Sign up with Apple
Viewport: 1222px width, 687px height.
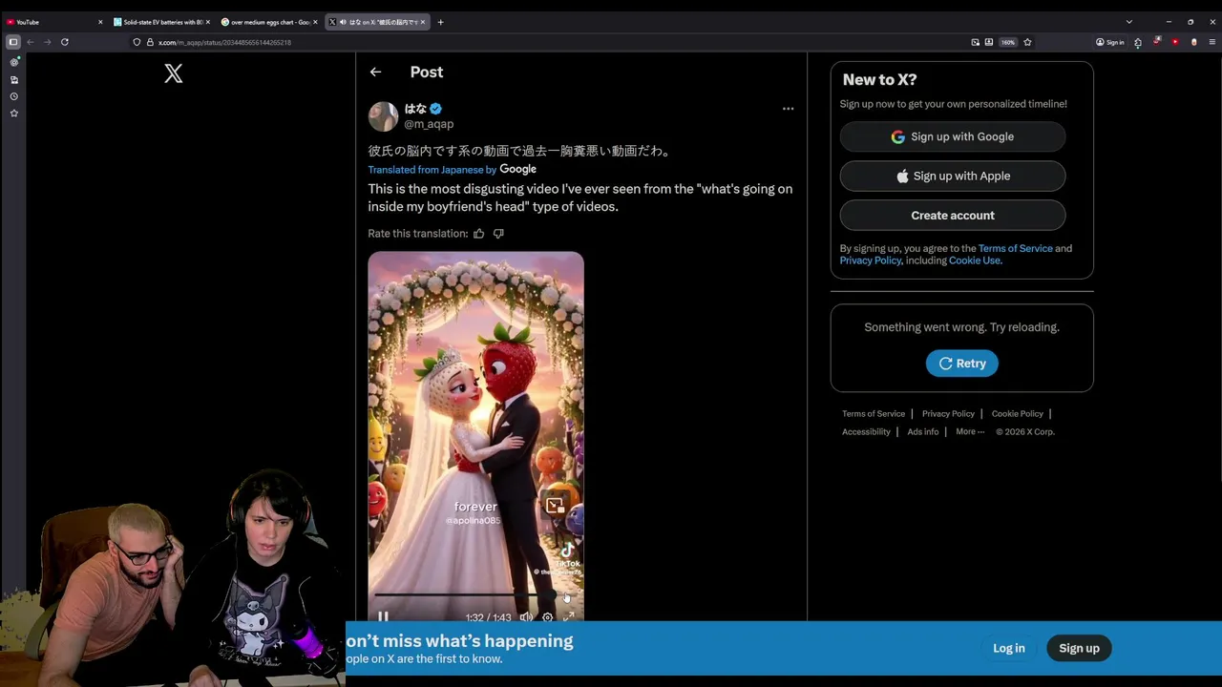pyautogui.click(x=953, y=176)
